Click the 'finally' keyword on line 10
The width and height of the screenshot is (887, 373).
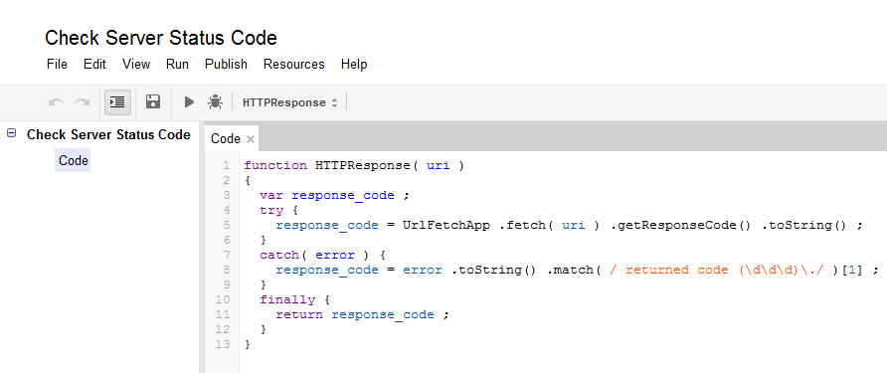pyautogui.click(x=287, y=300)
